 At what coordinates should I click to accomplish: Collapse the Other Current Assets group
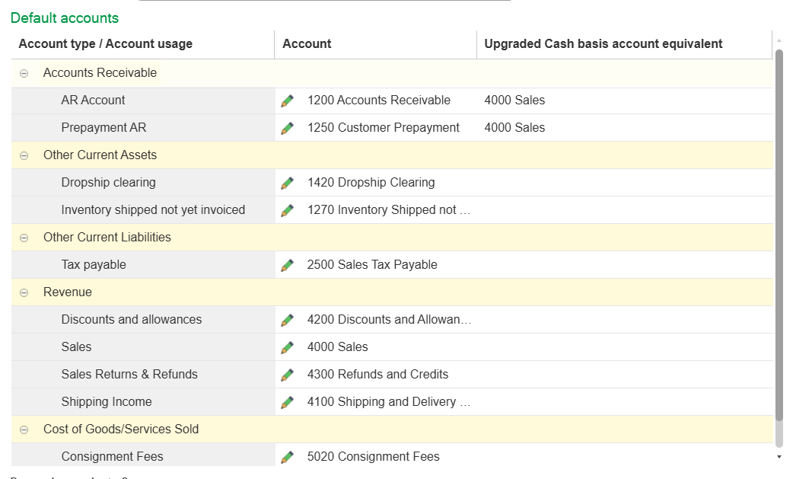click(x=24, y=155)
